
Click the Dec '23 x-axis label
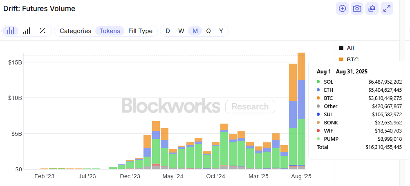coord(130,176)
